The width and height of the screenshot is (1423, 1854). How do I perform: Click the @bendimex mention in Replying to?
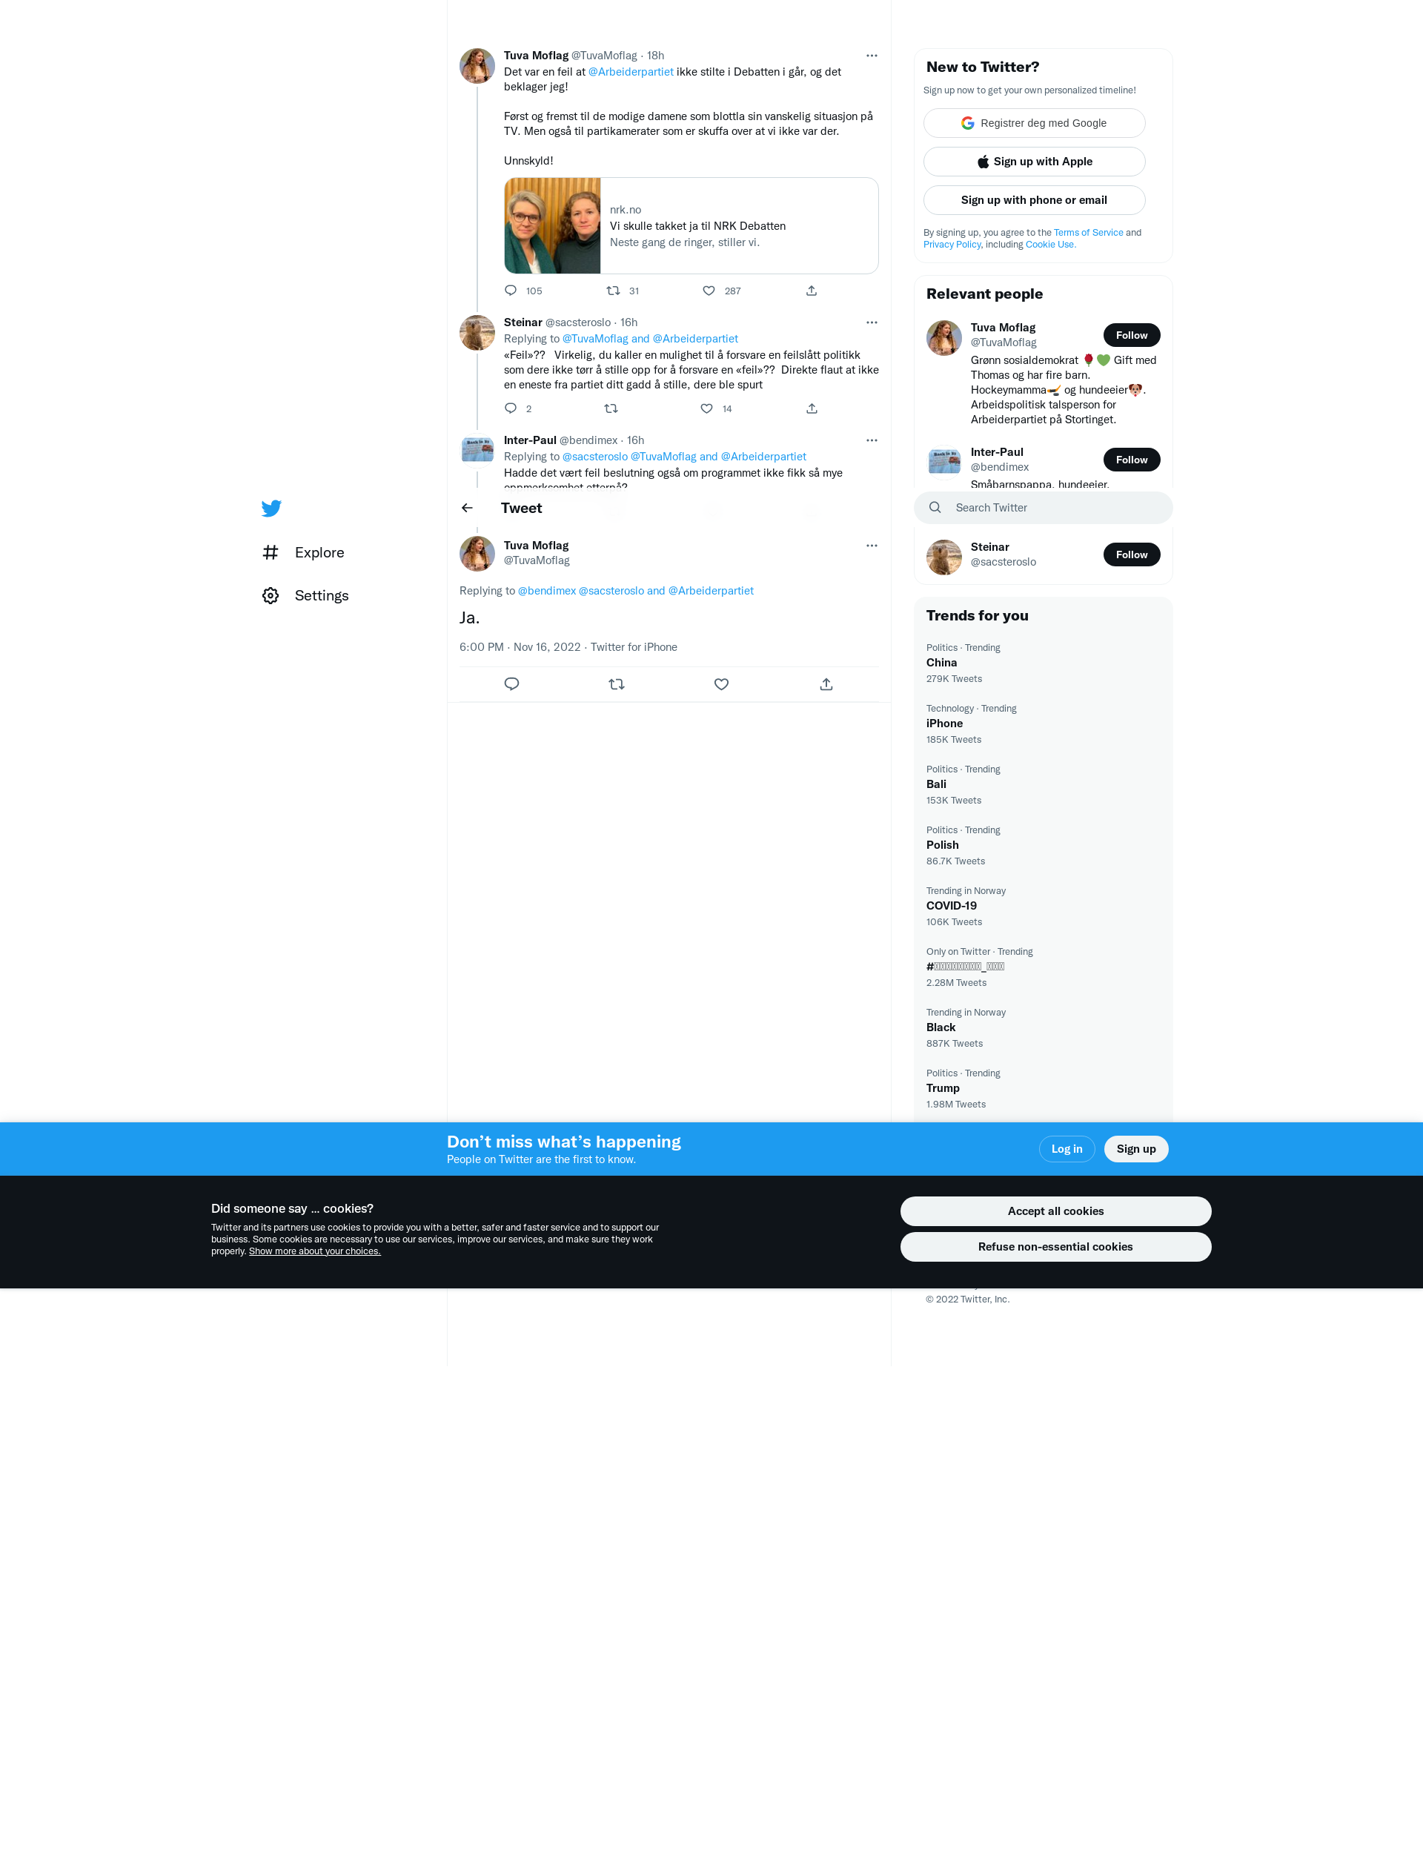click(547, 591)
